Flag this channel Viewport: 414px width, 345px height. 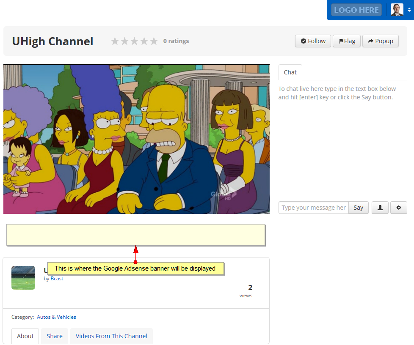point(347,41)
